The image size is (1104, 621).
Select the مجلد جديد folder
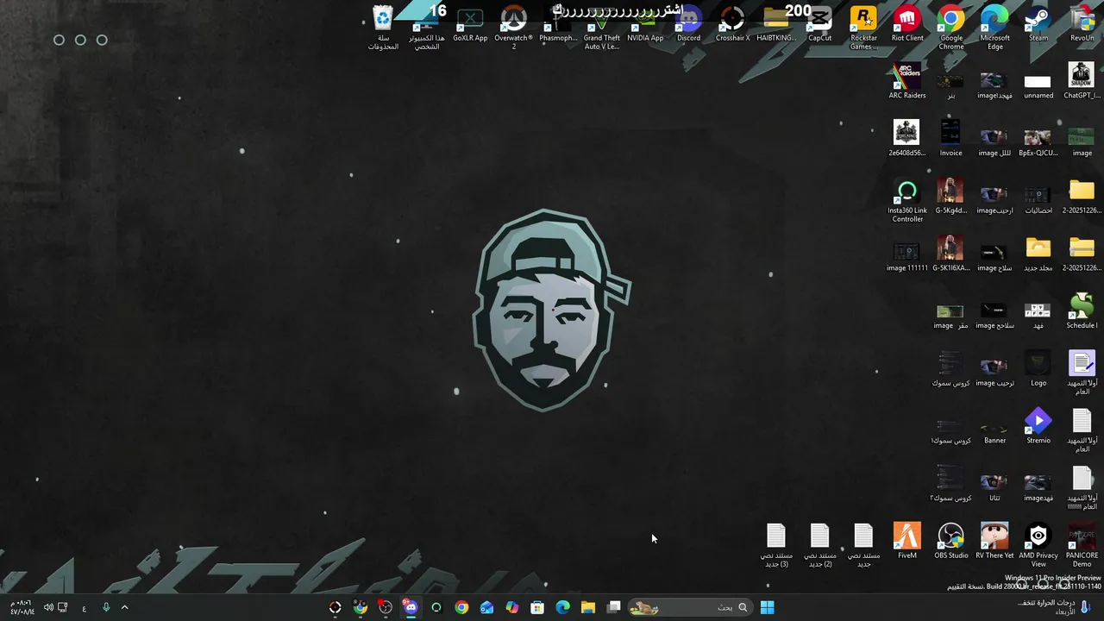pos(1038,254)
